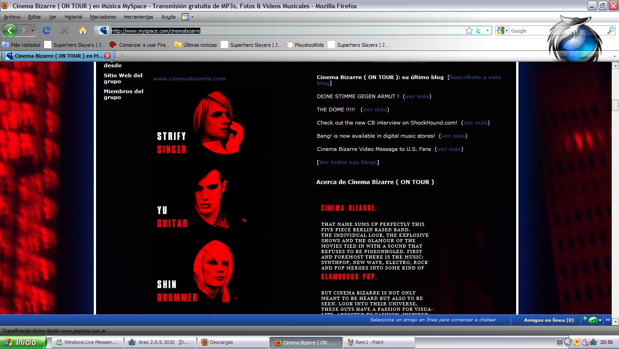Open the Ver menu
Viewport: 619px width, 349px height.
[53, 17]
